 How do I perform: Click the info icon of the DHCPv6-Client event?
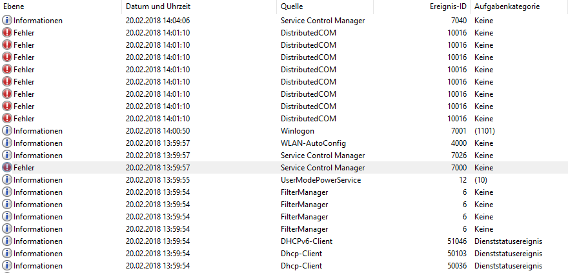7,241
